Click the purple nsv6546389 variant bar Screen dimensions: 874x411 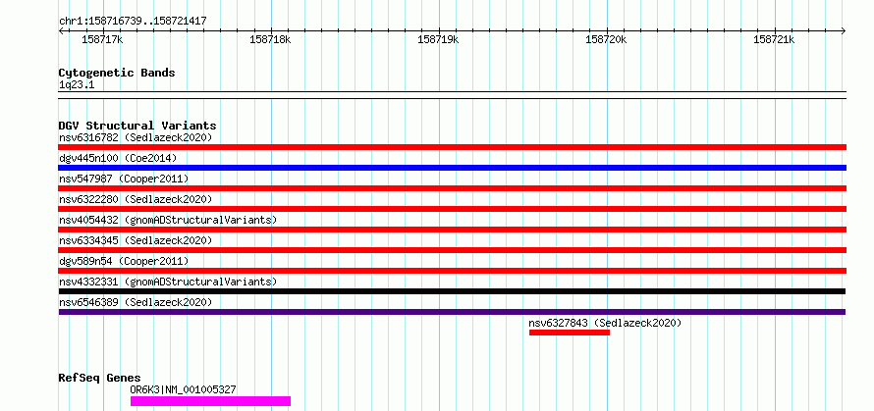[x=452, y=312]
